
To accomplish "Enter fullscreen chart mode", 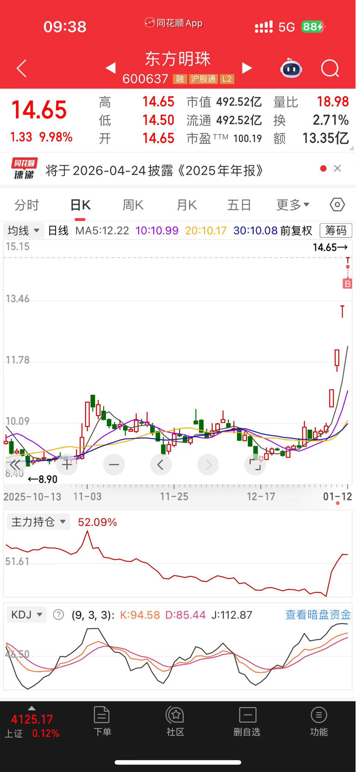I will tap(255, 464).
